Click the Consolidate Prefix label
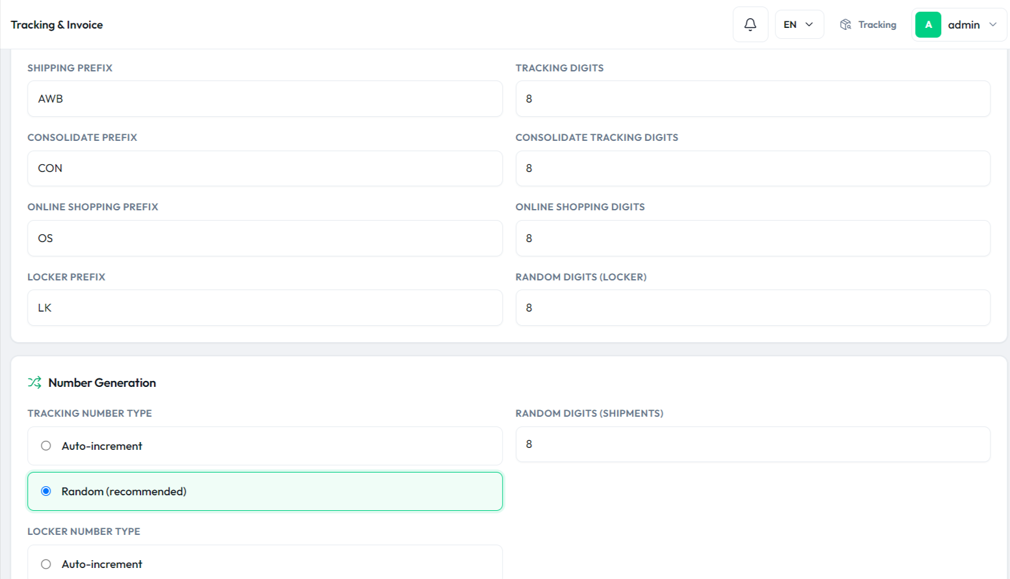This screenshot has height=579, width=1010. click(x=82, y=138)
